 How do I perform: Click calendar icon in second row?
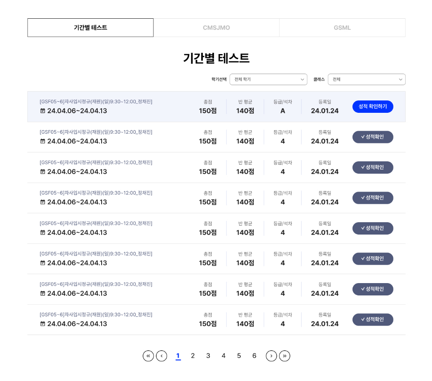click(43, 141)
